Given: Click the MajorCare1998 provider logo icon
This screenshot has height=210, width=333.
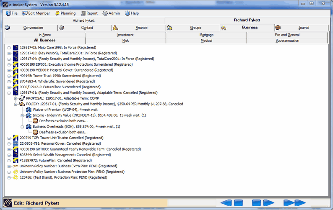Looking at the screenshot, I should (x=15, y=47).
